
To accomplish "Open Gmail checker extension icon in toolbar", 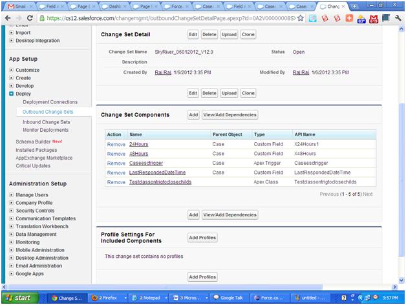I will (374, 18).
